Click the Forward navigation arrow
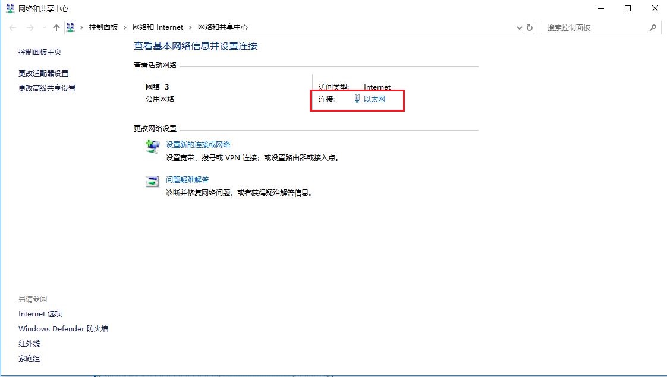667x377 pixels. pos(29,28)
